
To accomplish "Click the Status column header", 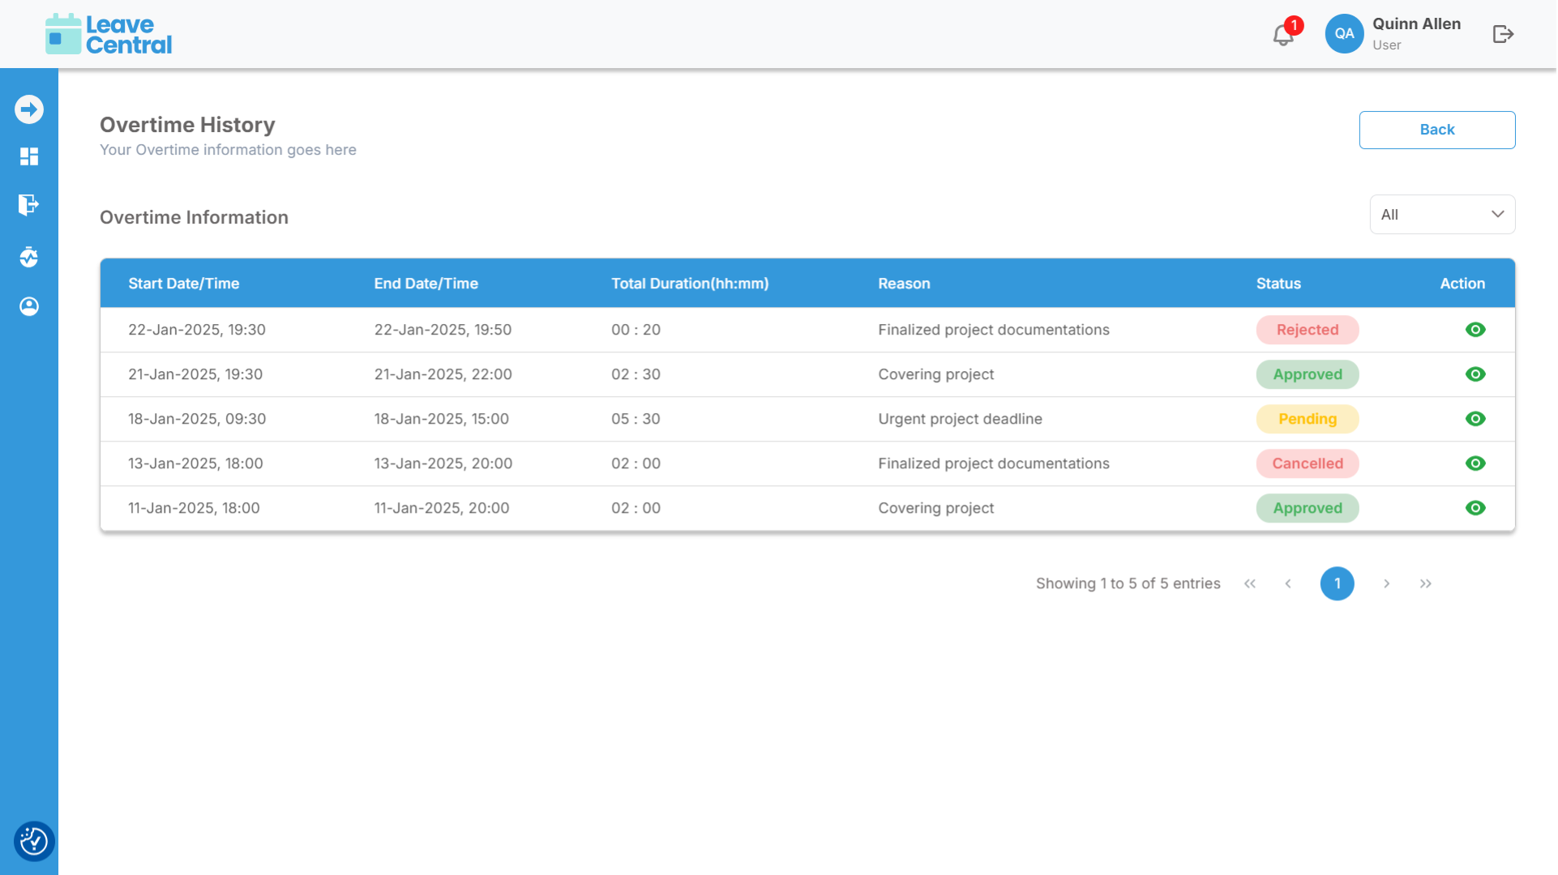I will coord(1278,284).
